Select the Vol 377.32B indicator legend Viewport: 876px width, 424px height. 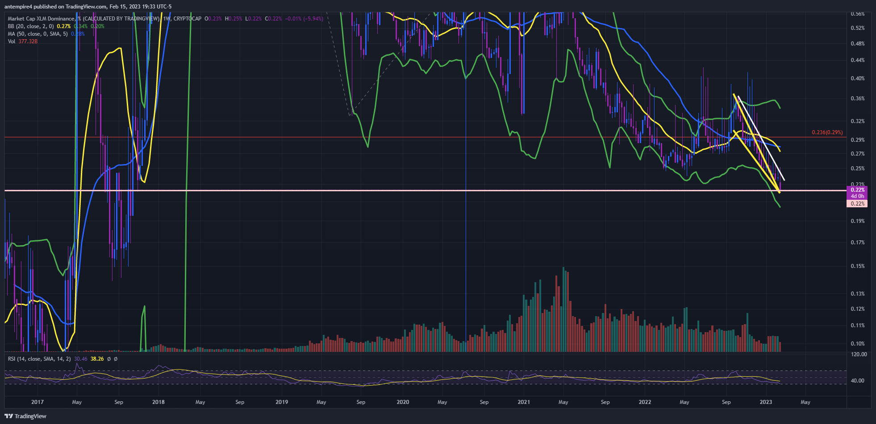[x=23, y=41]
